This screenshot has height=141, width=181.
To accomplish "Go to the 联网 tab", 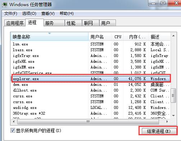I will (x=91, y=23).
